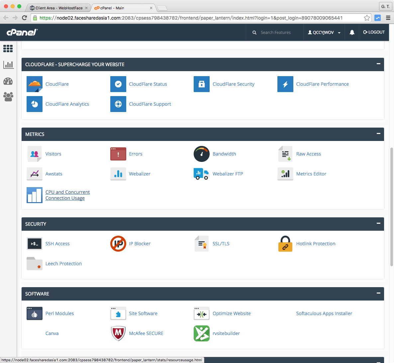This screenshot has height=363, width=394.
Task: Open the IP Blocker tool
Action: tap(118, 244)
